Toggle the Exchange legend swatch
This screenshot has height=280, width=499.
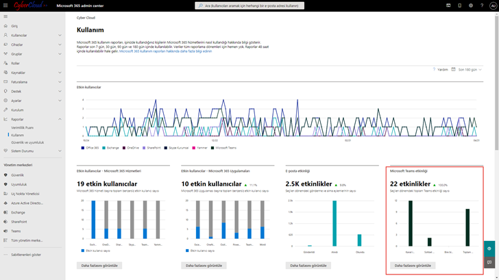(x=104, y=148)
